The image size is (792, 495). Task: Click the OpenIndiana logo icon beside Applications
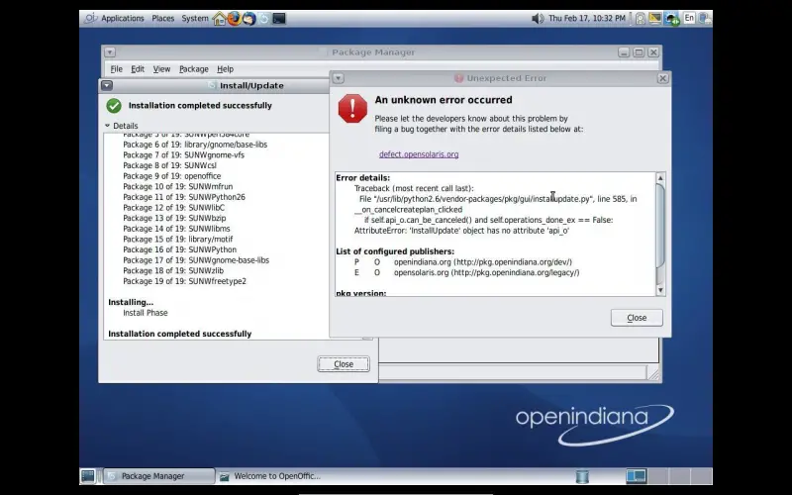[90, 19]
